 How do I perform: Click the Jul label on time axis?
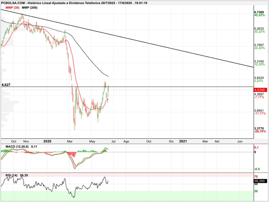(x=113, y=141)
